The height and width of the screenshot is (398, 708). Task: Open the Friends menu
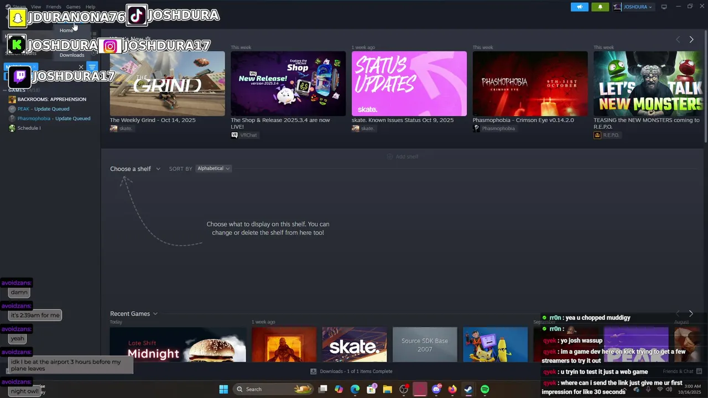[54, 7]
